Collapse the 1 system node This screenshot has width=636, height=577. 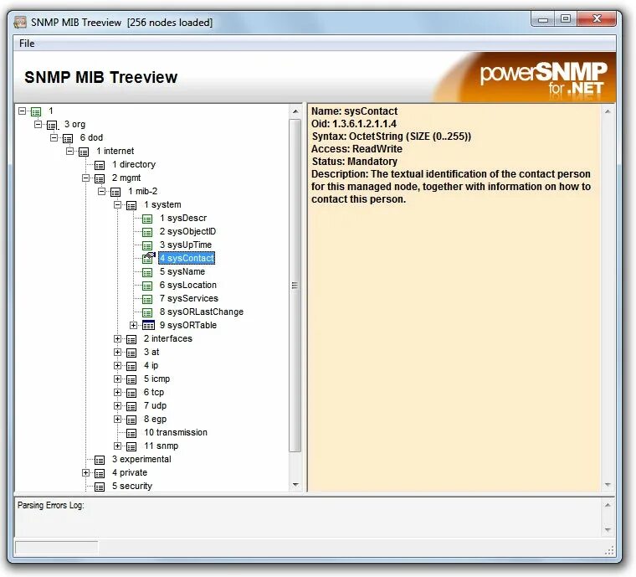[118, 204]
